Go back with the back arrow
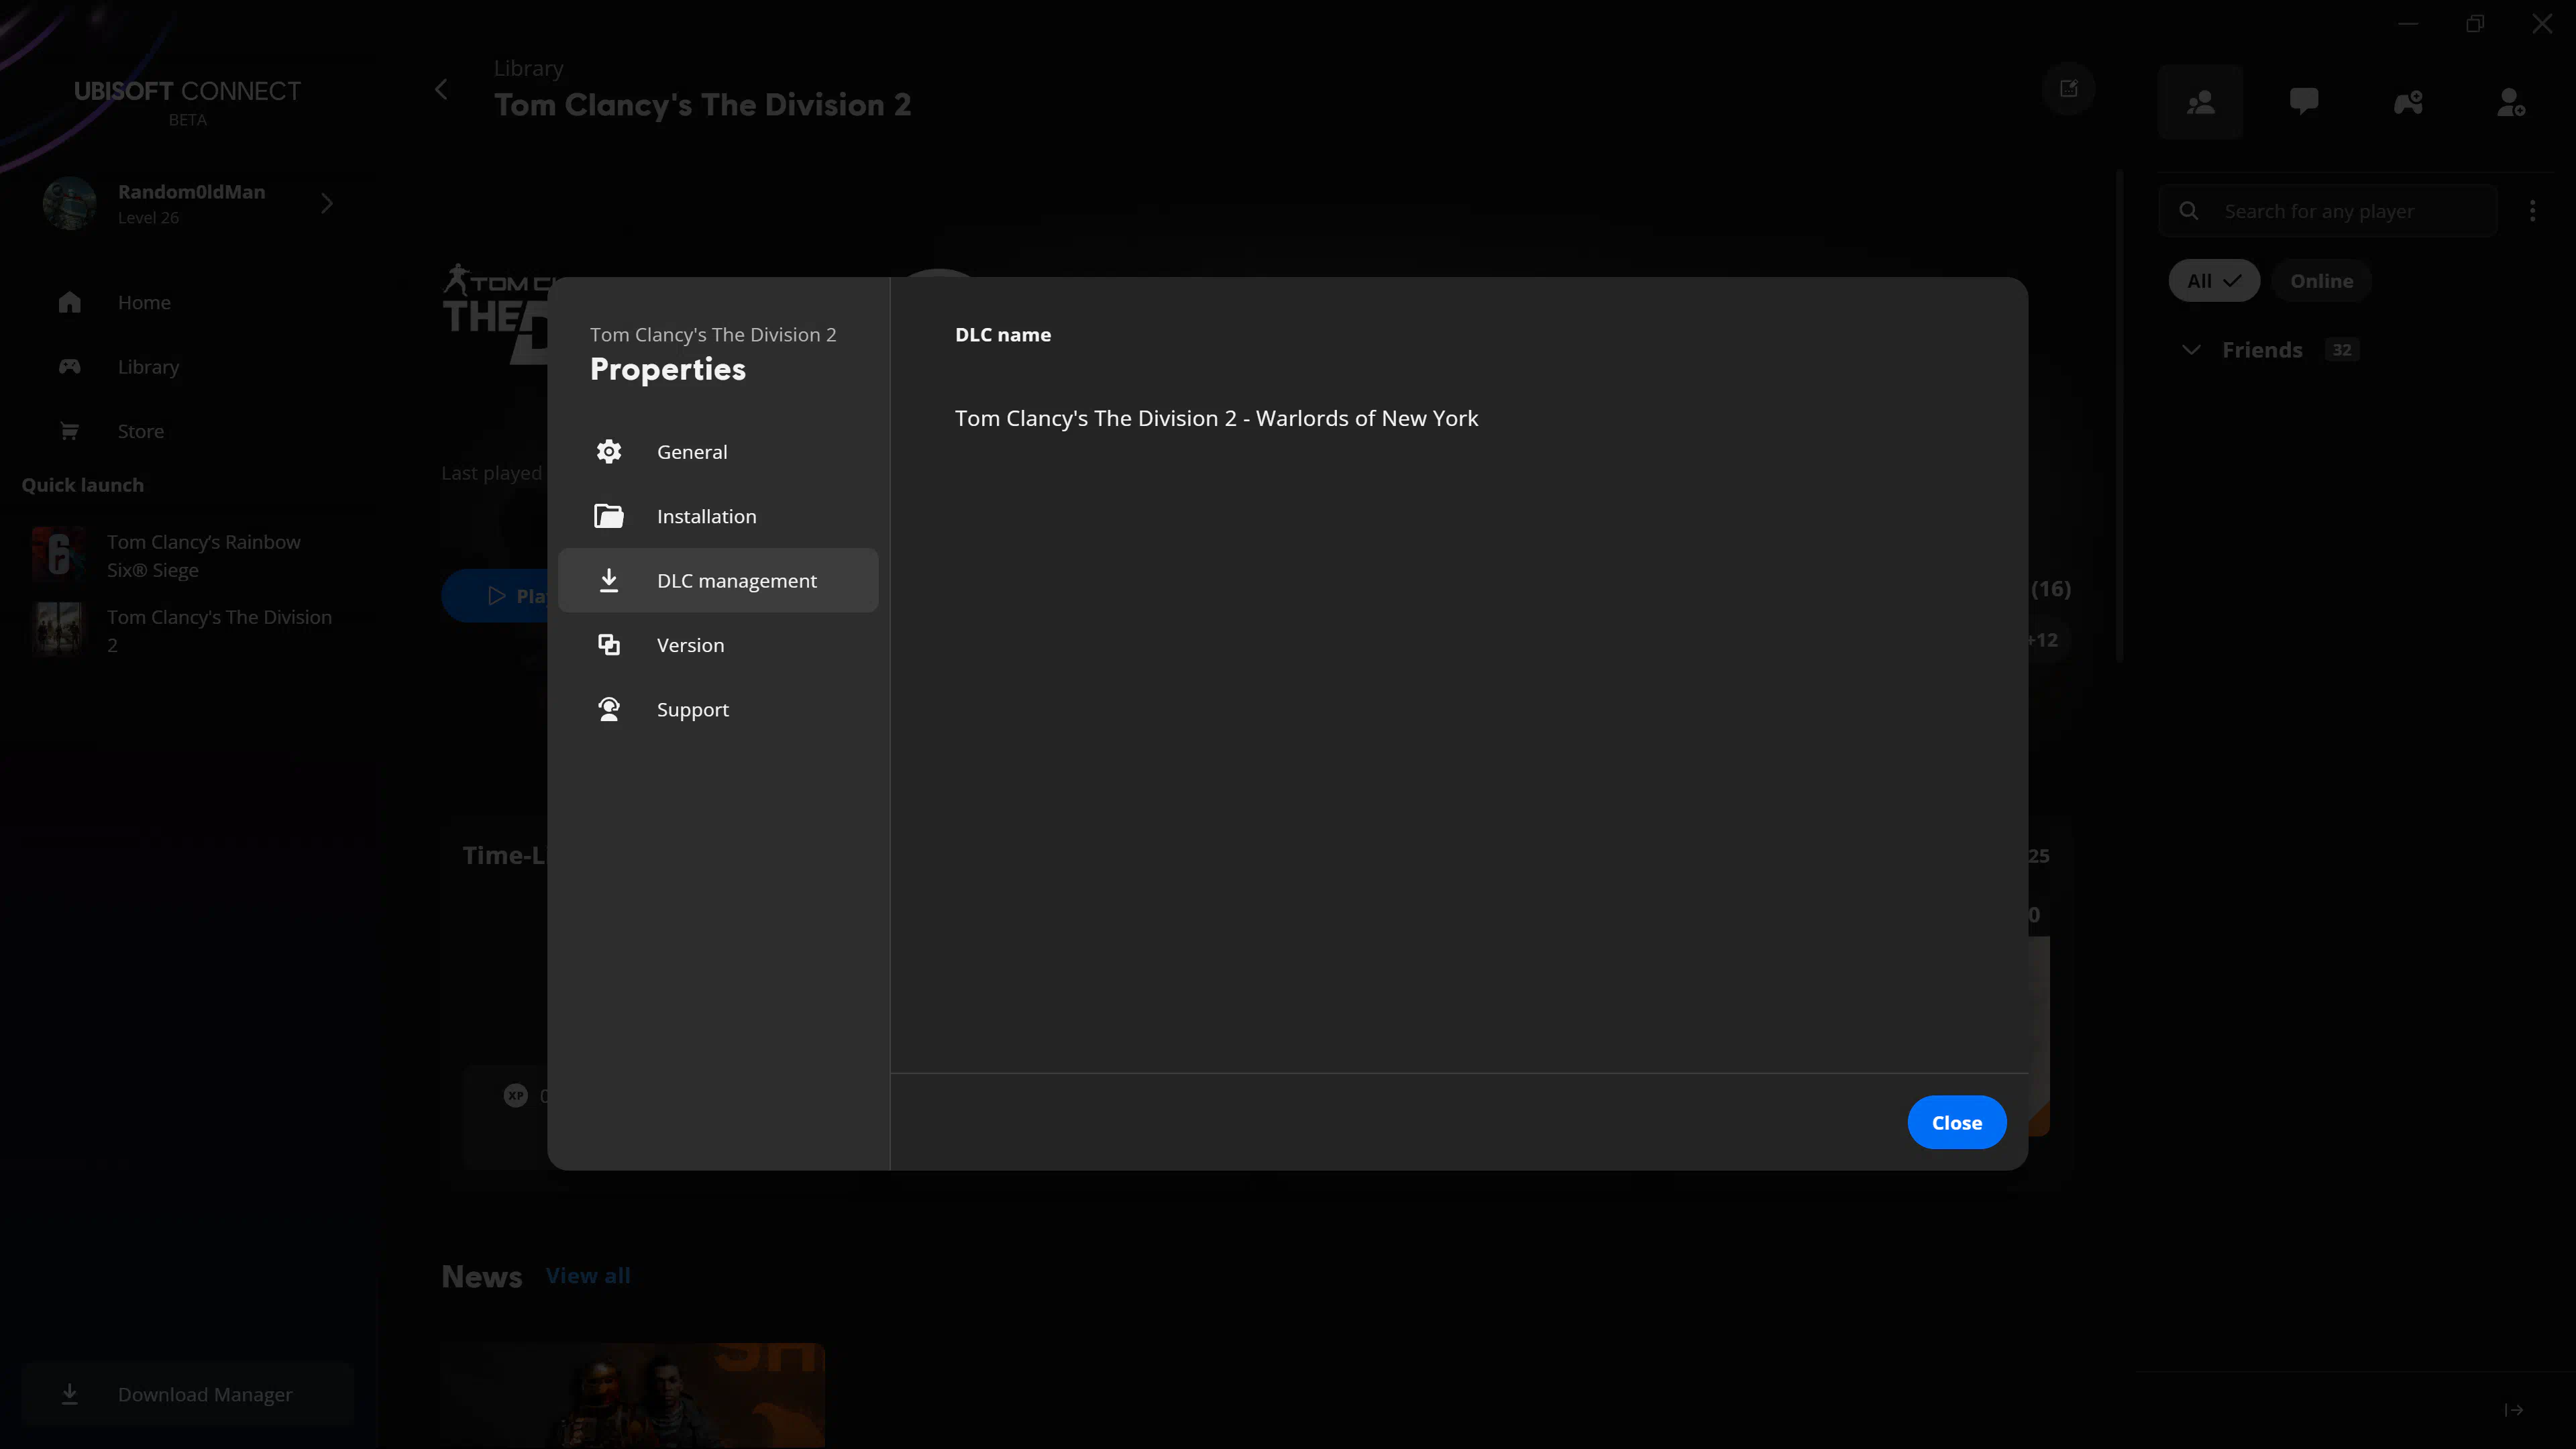Screen dimensions: 2576x1449 pos(441,89)
